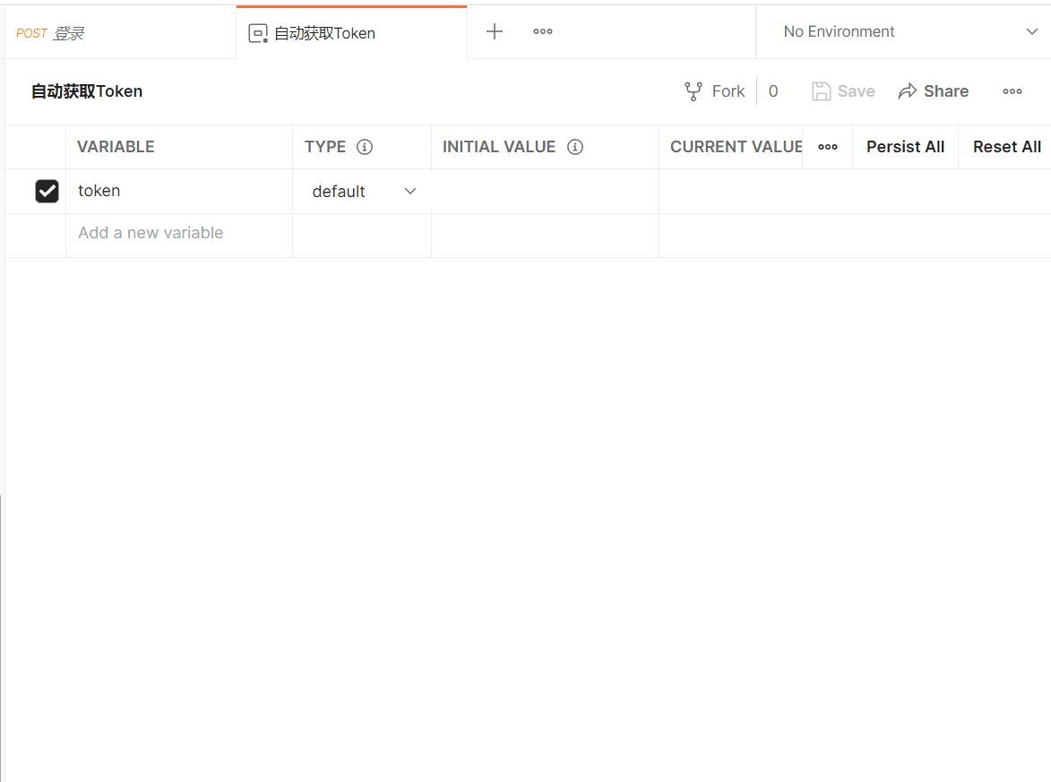Click the info icon next to INITIAL VALUE
This screenshot has height=782, width=1051.
click(575, 146)
